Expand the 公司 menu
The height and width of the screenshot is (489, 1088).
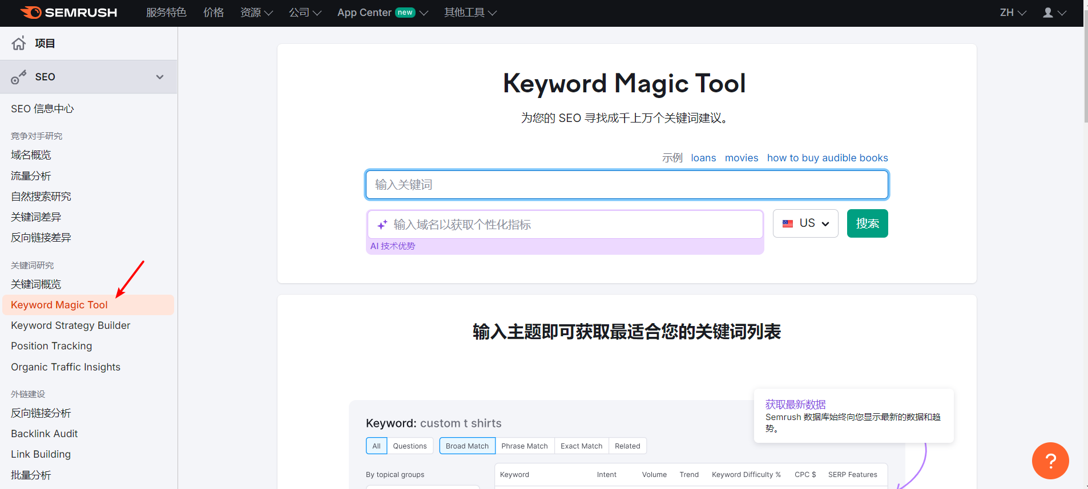[x=305, y=13]
